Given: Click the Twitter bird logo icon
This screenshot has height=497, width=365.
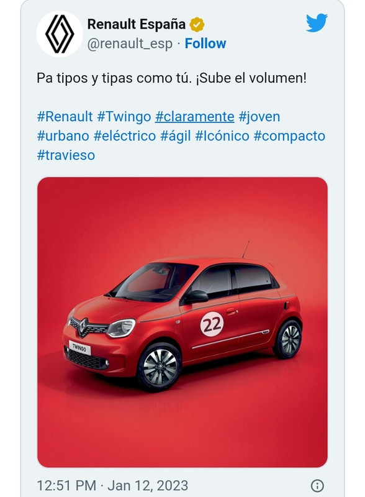Looking at the screenshot, I should (317, 22).
